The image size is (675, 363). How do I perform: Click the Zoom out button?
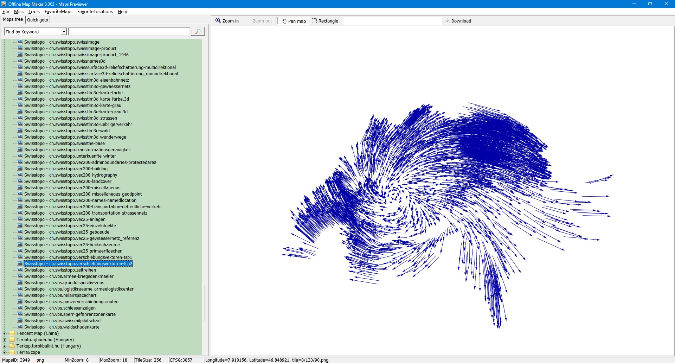point(262,21)
